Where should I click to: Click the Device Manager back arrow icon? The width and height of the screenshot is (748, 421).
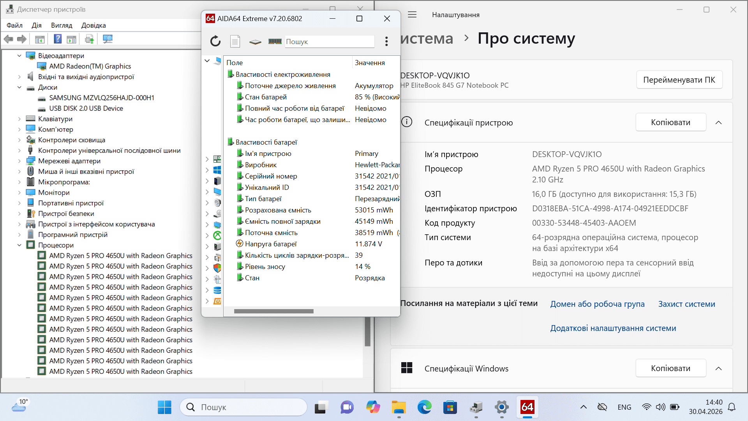tap(9, 39)
